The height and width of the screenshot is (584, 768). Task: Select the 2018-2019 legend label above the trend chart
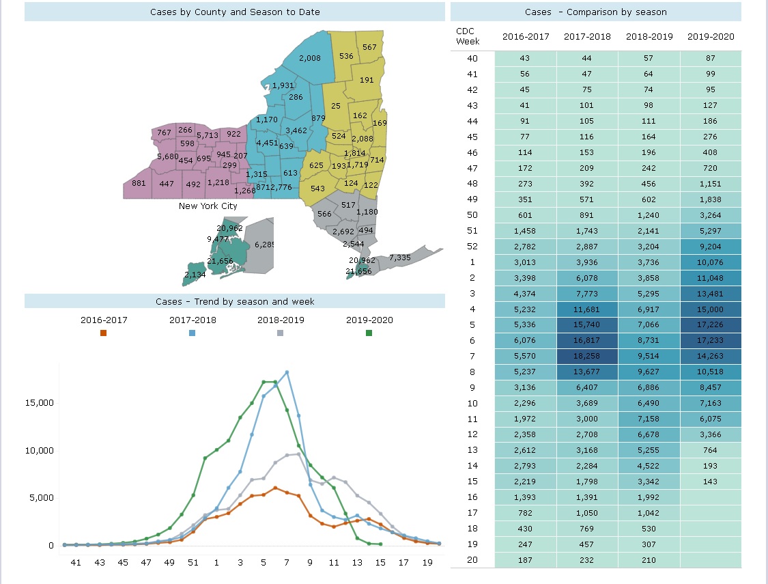(281, 320)
